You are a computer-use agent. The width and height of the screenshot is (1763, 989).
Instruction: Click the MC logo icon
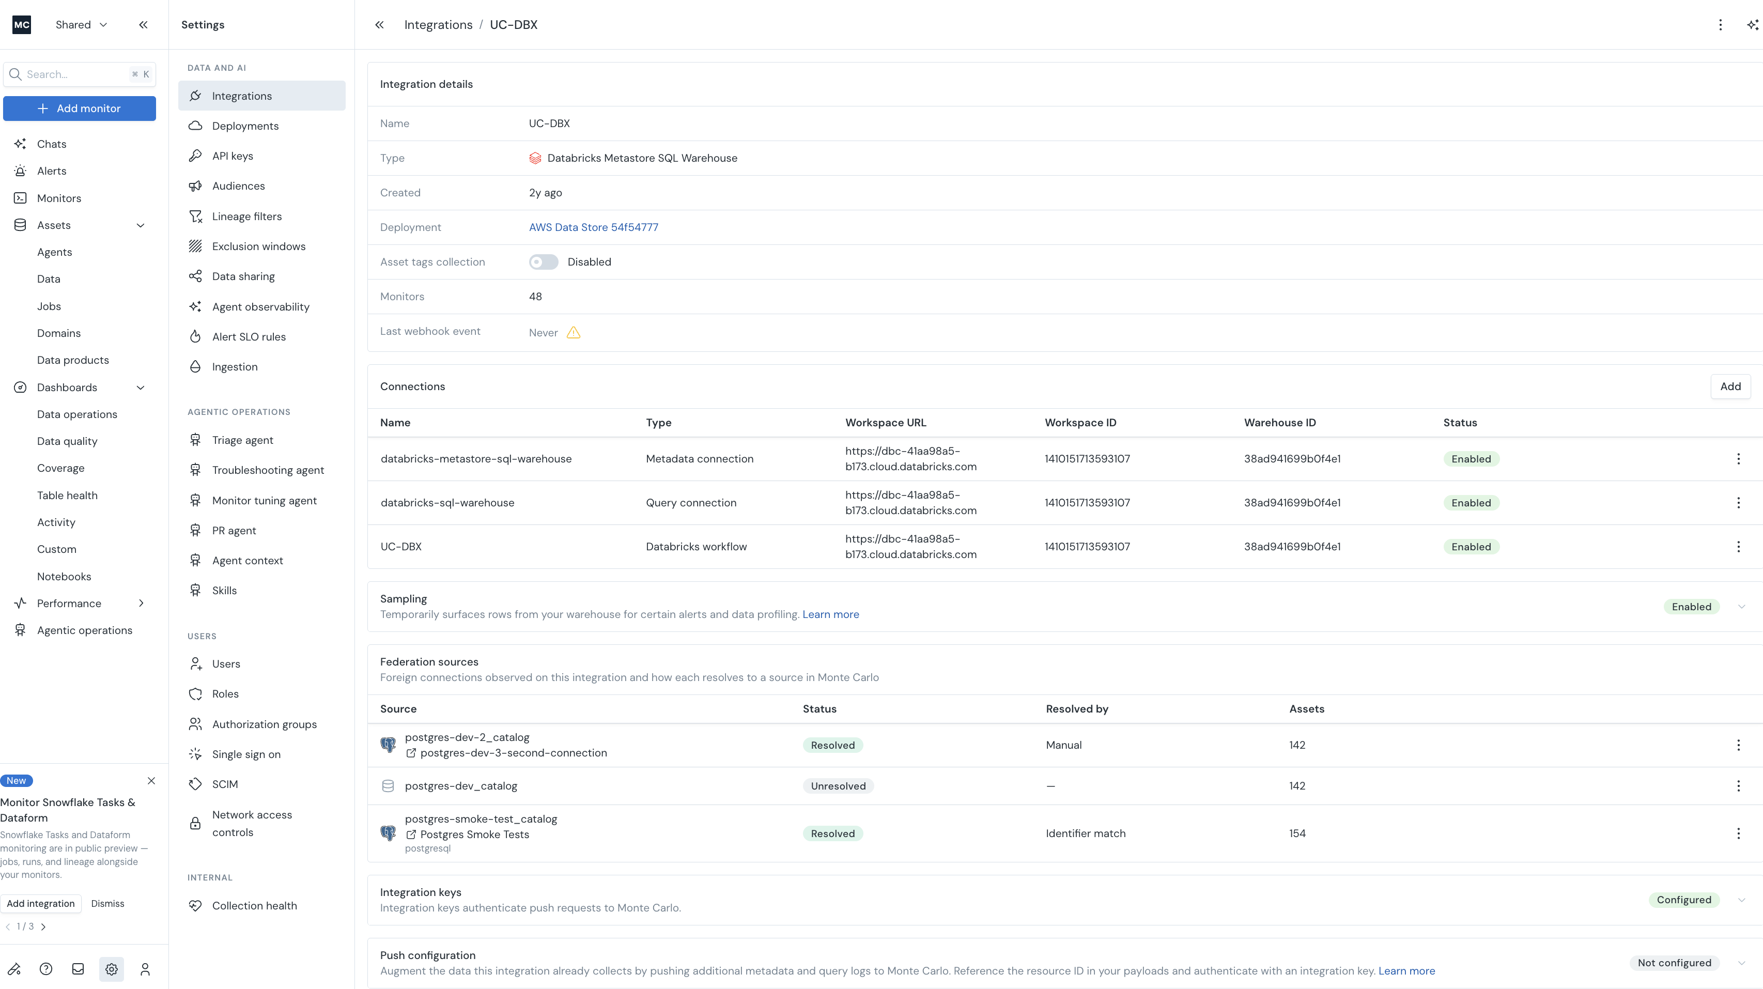[22, 25]
